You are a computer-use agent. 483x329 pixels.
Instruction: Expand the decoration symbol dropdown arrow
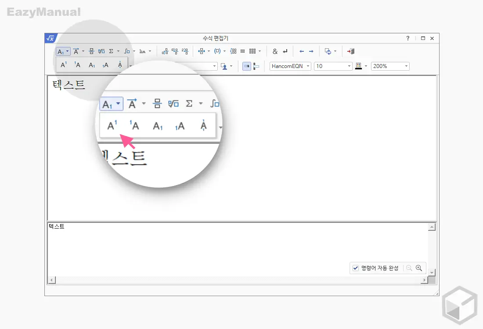coord(83,51)
